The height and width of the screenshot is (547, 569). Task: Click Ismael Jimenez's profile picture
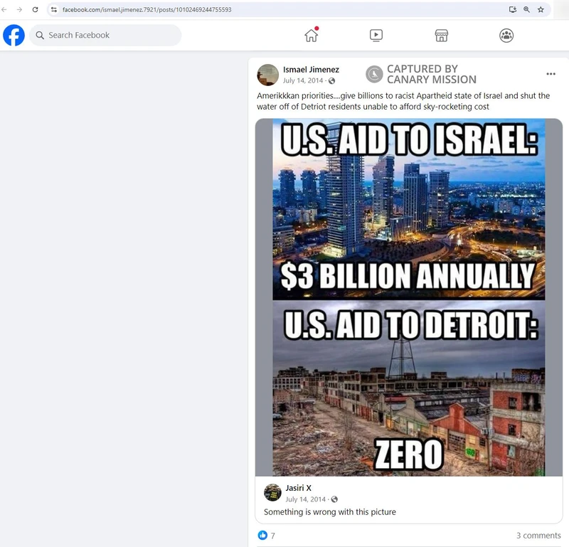(268, 75)
